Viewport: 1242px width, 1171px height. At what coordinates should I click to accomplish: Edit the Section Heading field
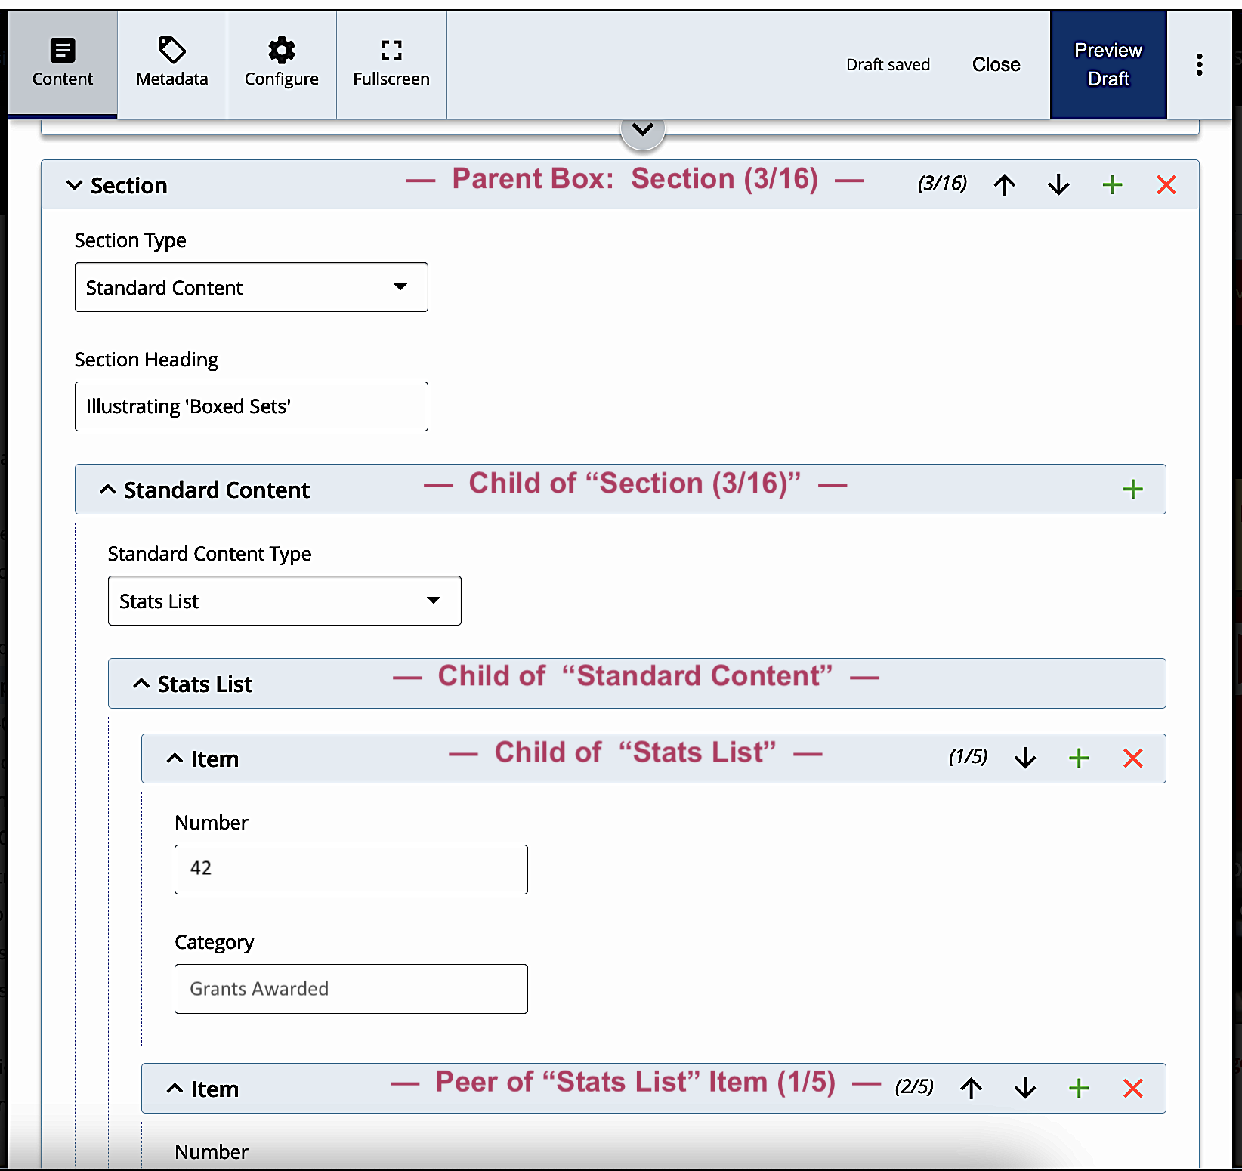(252, 406)
